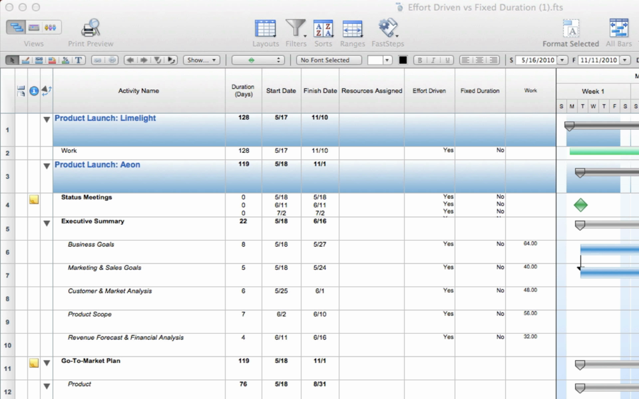The image size is (639, 399).
Task: Open the font size dropdown arrow
Action: (387, 61)
